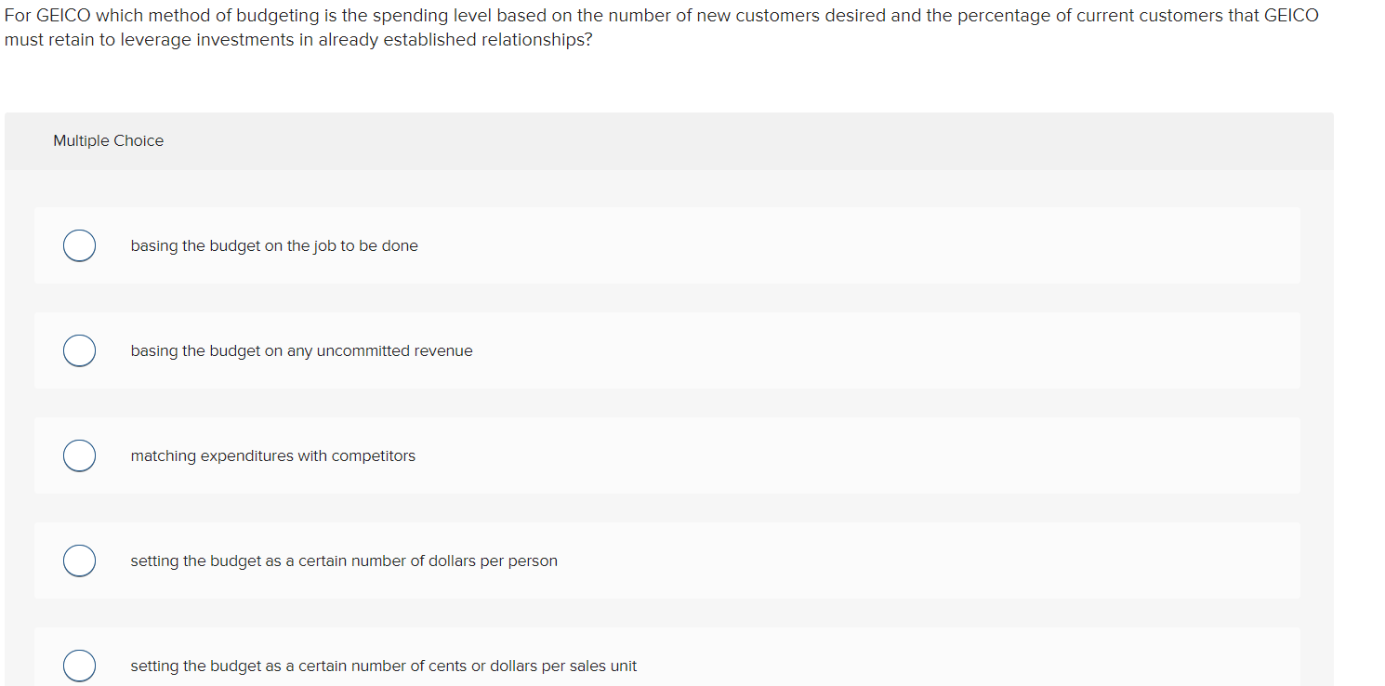The width and height of the screenshot is (1385, 686).
Task: Click the 'Multiple Choice' heading text
Action: pos(109,140)
